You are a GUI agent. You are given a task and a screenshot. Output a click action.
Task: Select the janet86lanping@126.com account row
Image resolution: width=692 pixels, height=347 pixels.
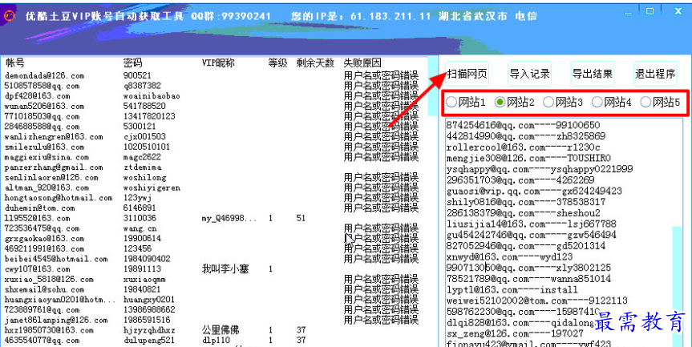(212, 320)
